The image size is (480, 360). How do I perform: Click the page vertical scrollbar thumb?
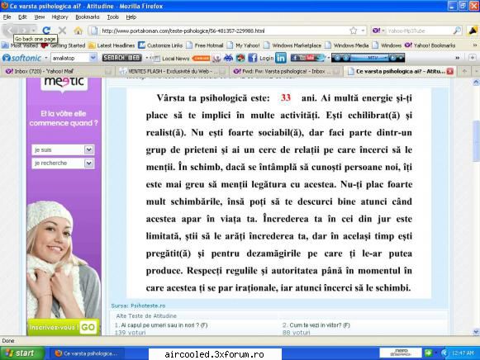click(476, 140)
